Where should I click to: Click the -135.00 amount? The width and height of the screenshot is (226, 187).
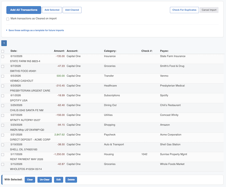click(60, 56)
